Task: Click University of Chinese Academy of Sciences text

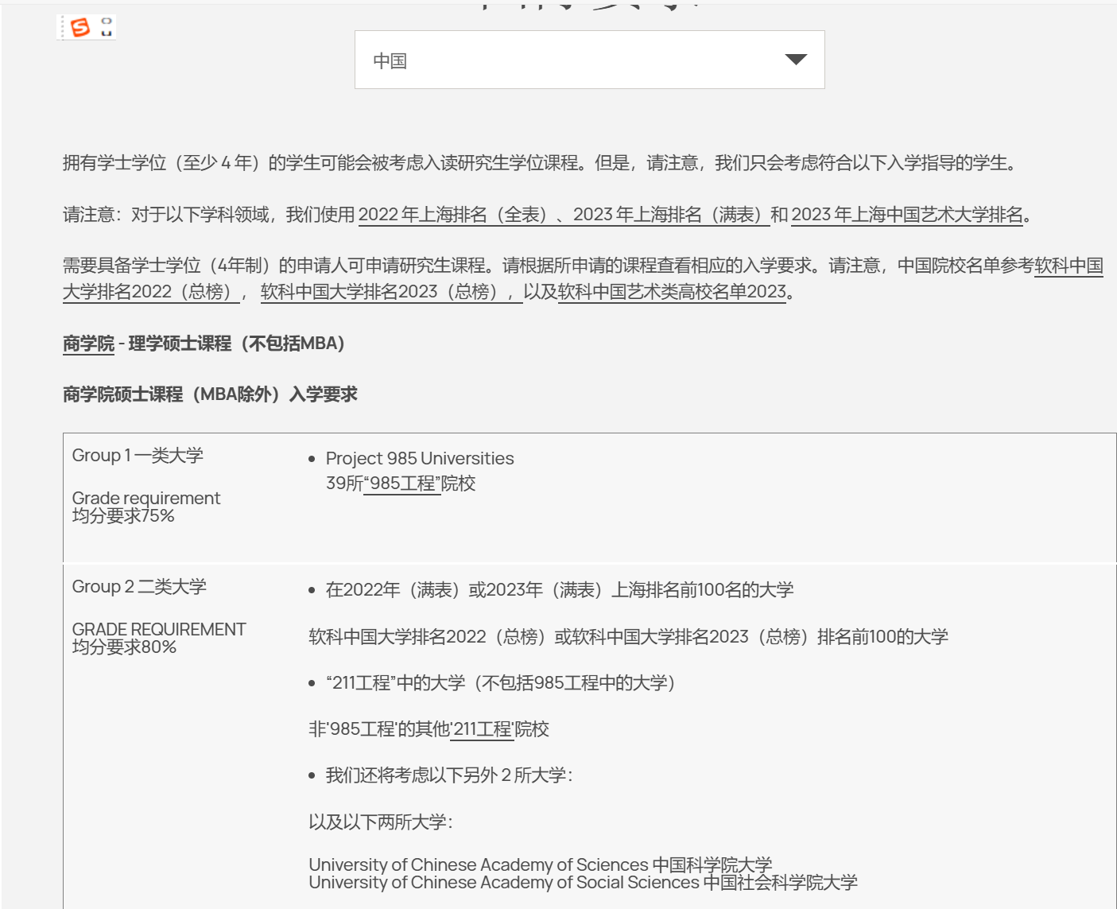Action: click(540, 864)
